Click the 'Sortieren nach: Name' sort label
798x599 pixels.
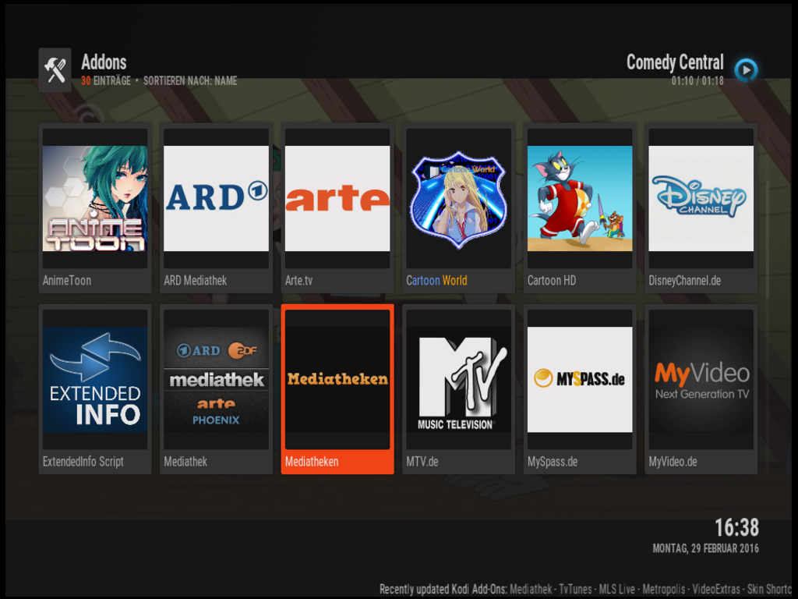190,81
